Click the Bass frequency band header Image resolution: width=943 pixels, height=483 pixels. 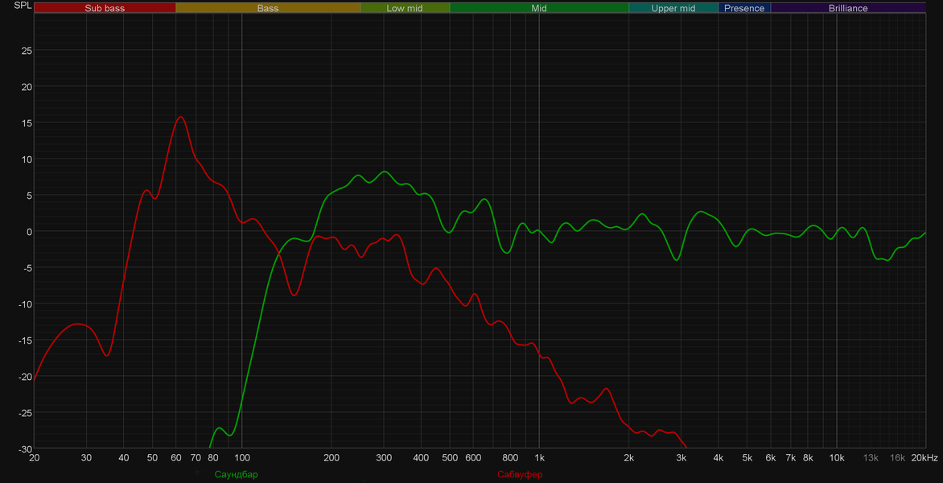coord(268,8)
